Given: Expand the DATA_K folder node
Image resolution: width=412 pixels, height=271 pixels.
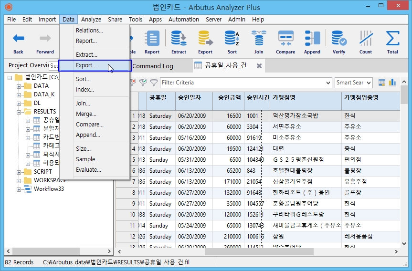Looking at the screenshot, I should (19, 95).
